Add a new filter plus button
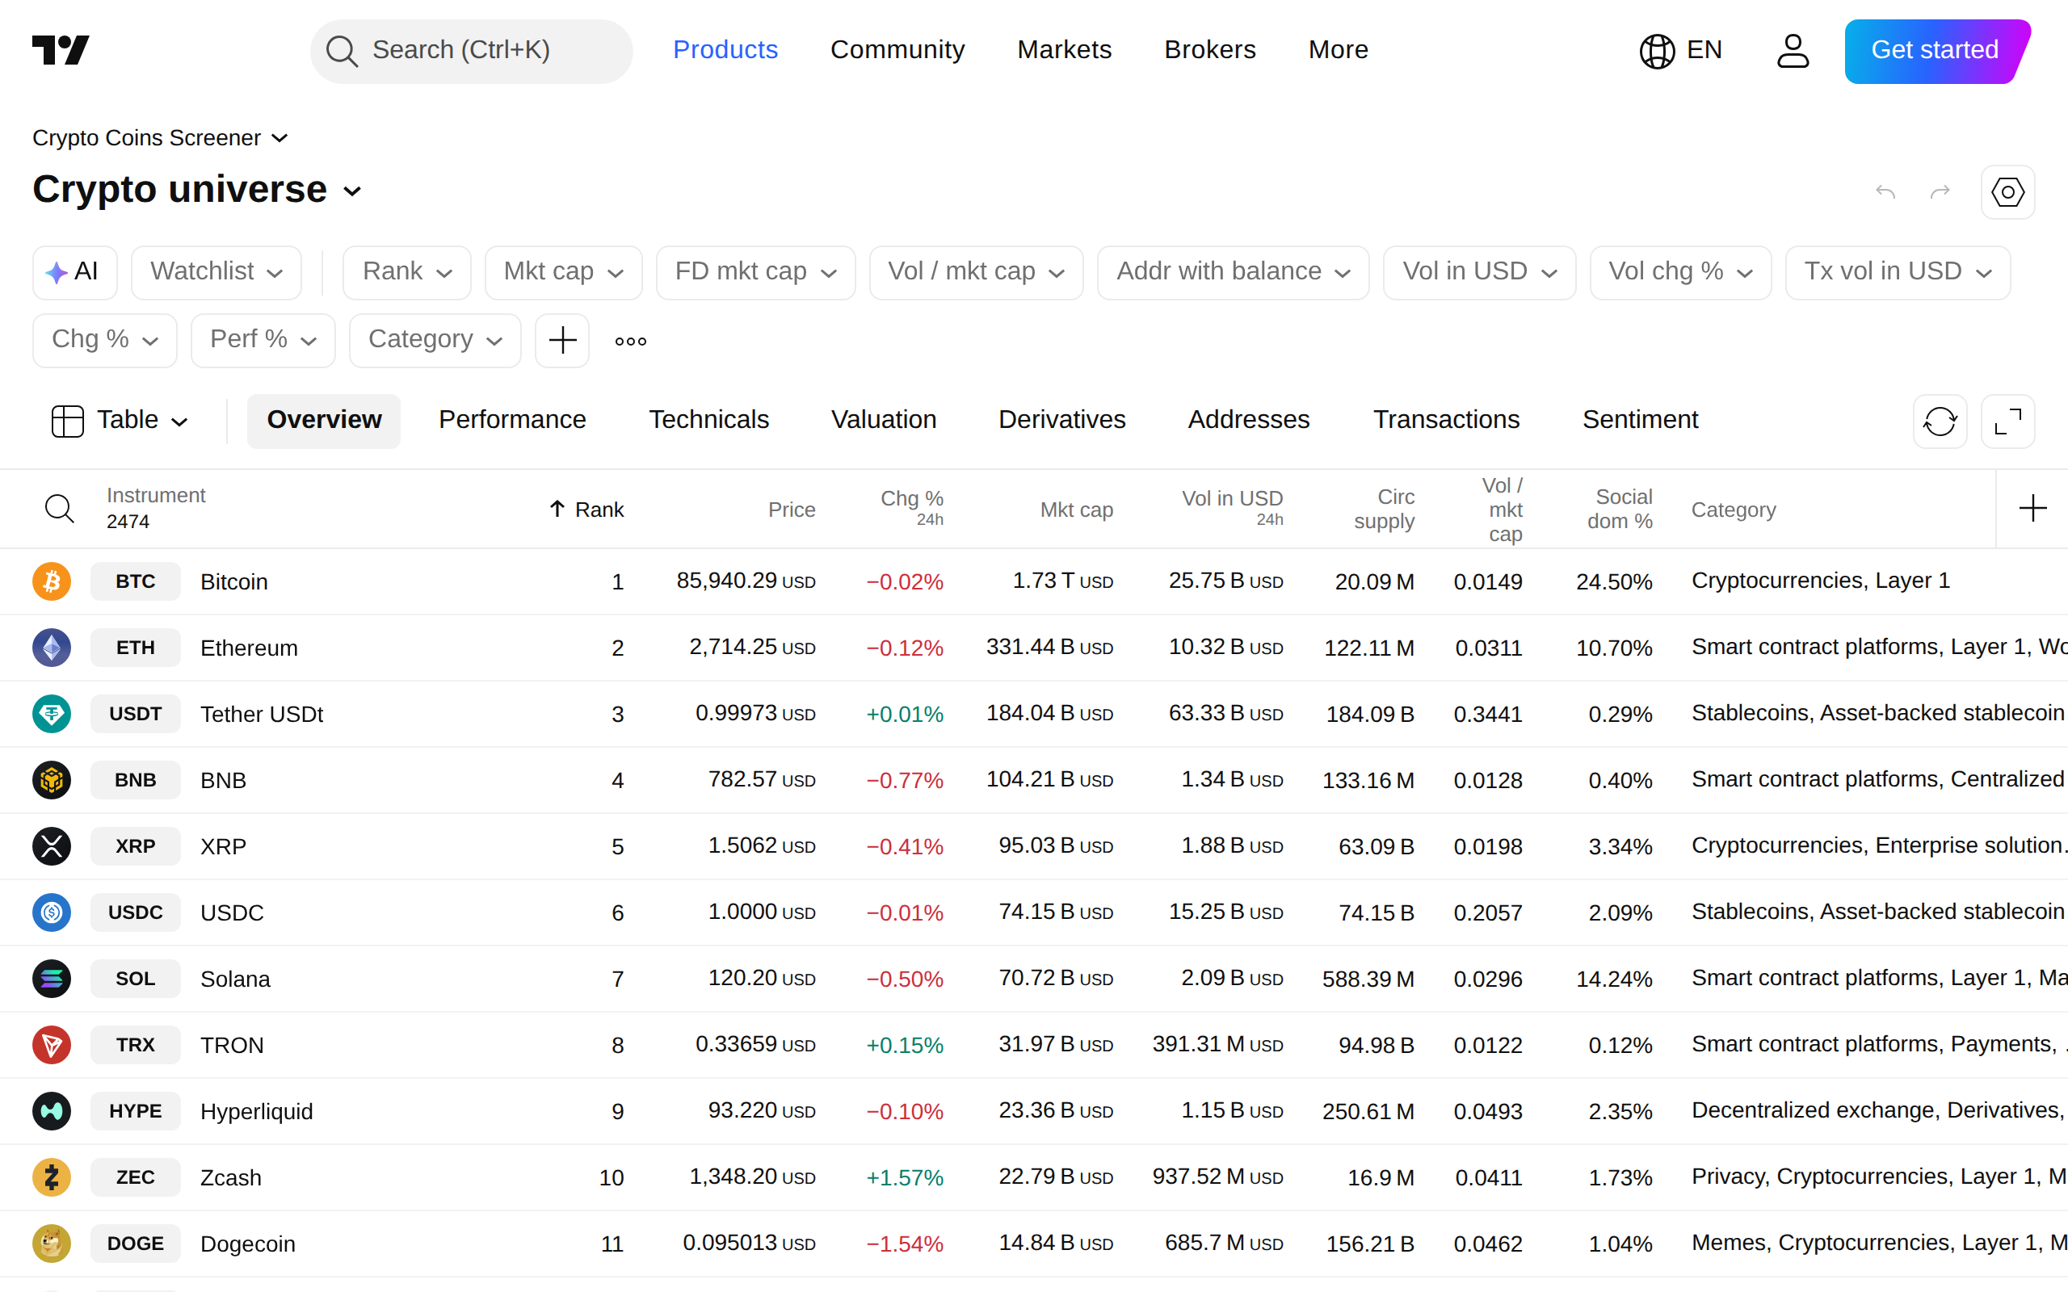Image resolution: width=2068 pixels, height=1292 pixels. (561, 340)
